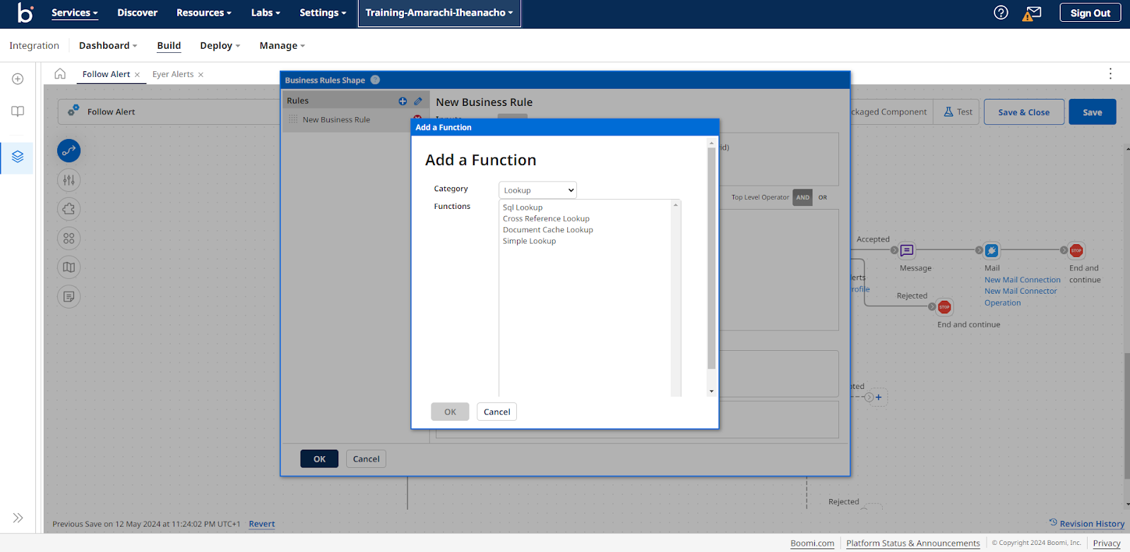
Task: Select Simple Lookup function
Action: (529, 241)
